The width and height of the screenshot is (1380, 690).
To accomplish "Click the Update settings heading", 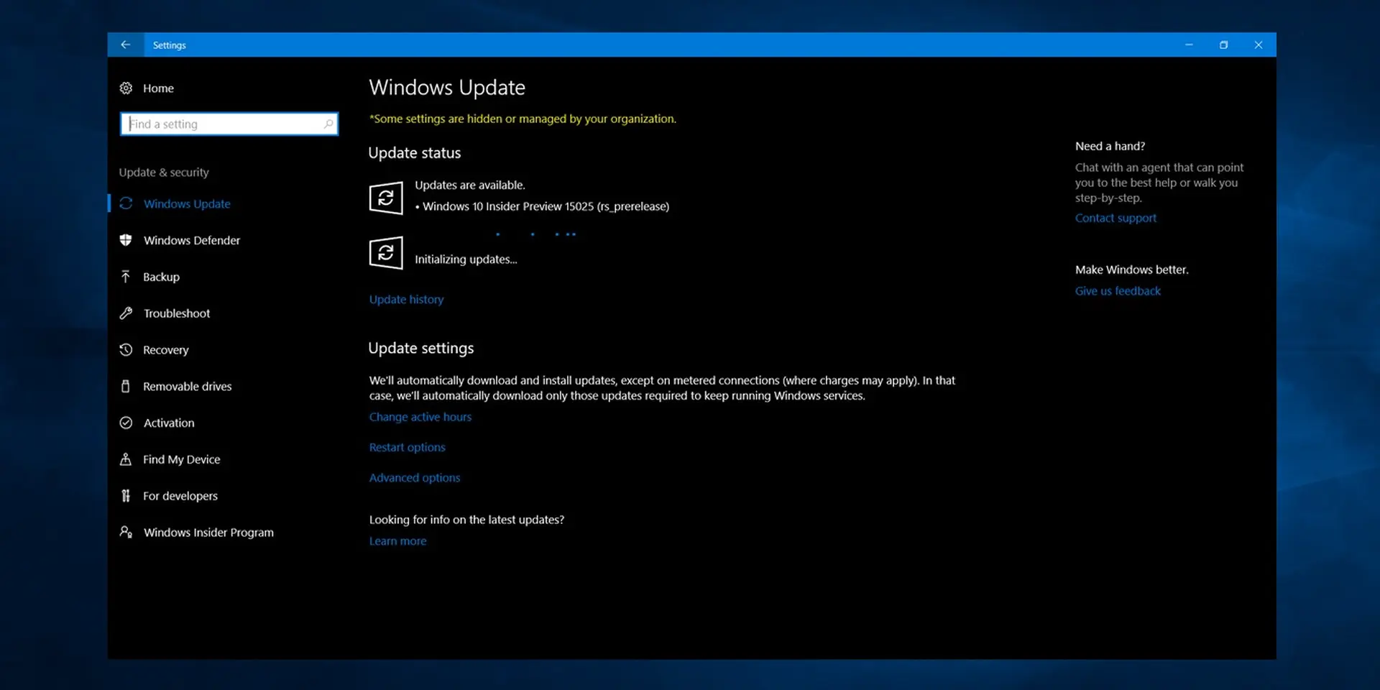I will [x=421, y=348].
